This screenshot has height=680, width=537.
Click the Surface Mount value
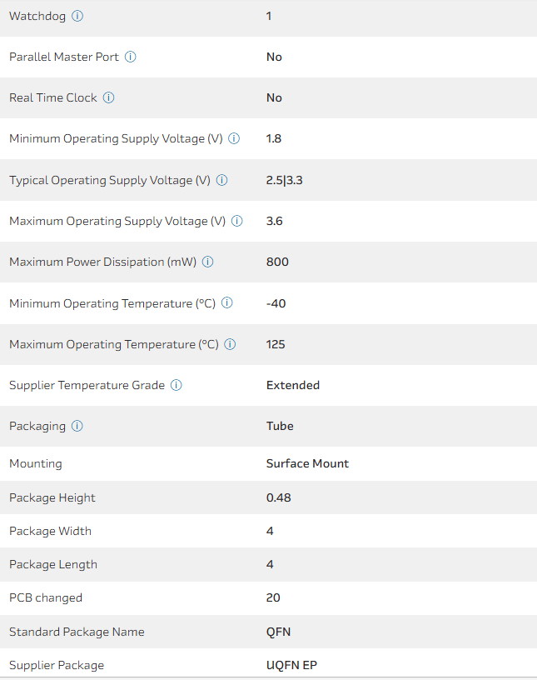pos(307,463)
